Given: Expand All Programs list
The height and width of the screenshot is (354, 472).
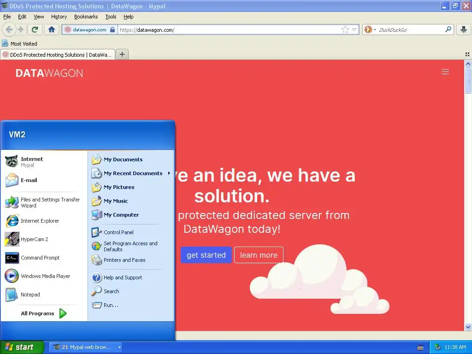Looking at the screenshot, I should (x=44, y=313).
